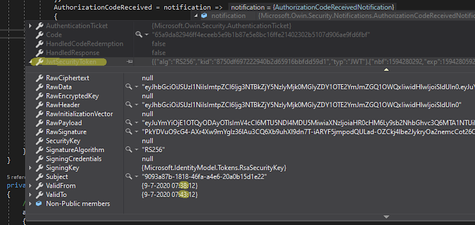
Task: Collapse the JwtSecurityToken node
Action: point(30,62)
